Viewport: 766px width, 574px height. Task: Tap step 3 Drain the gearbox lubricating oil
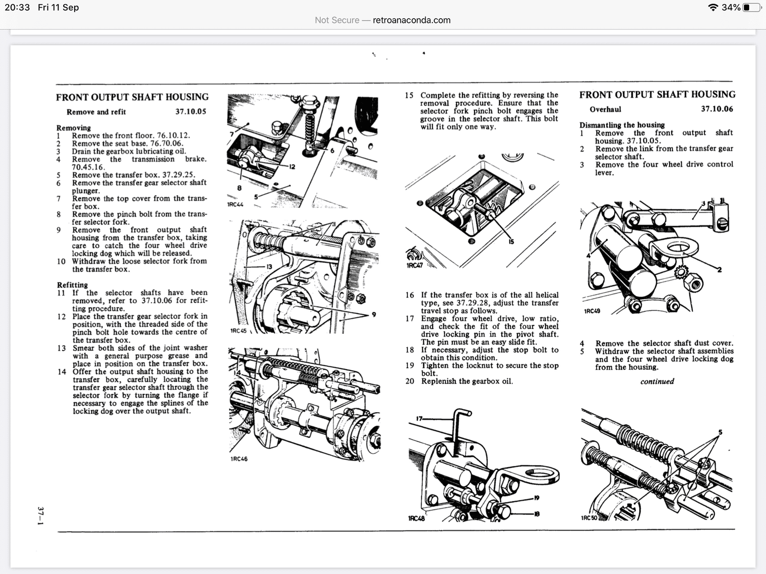[x=121, y=151]
